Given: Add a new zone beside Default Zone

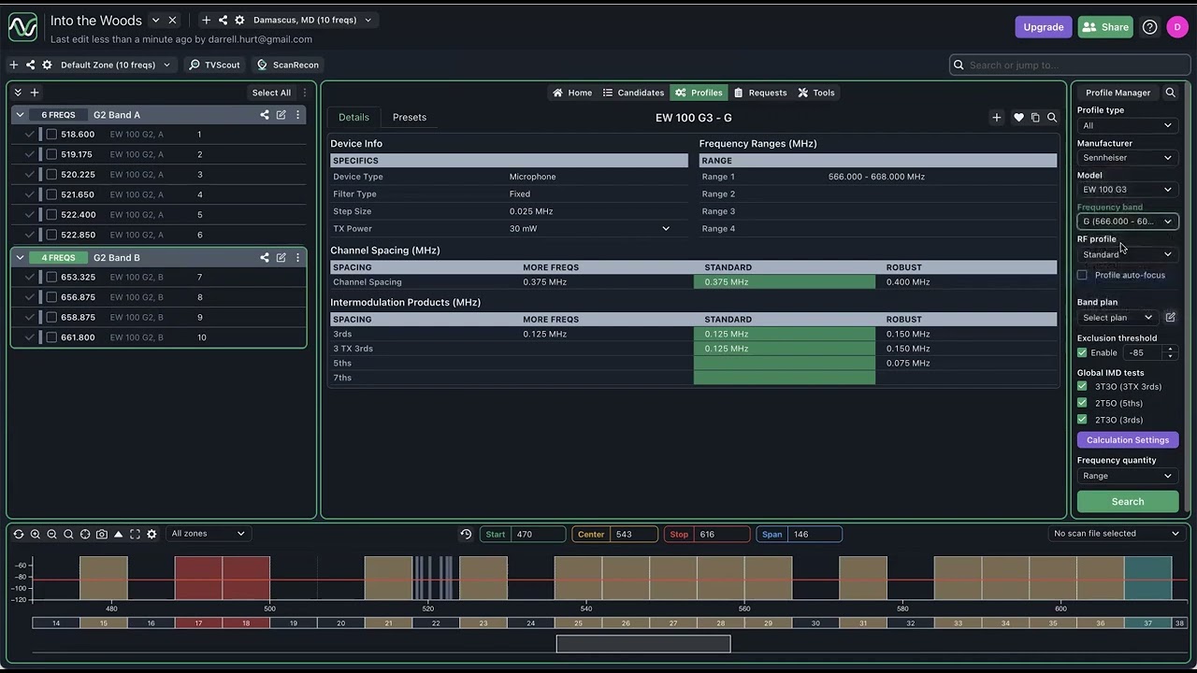Looking at the screenshot, I should [x=13, y=64].
